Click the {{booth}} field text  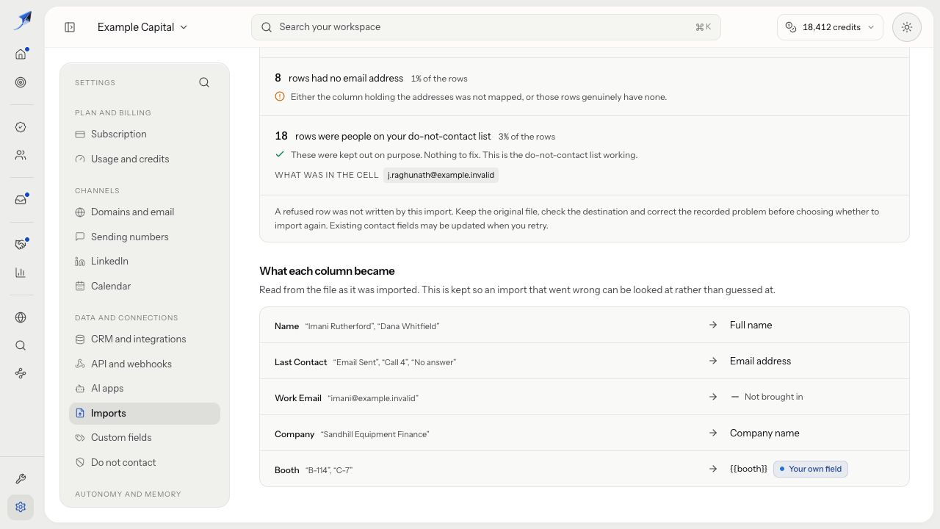[x=748, y=469]
